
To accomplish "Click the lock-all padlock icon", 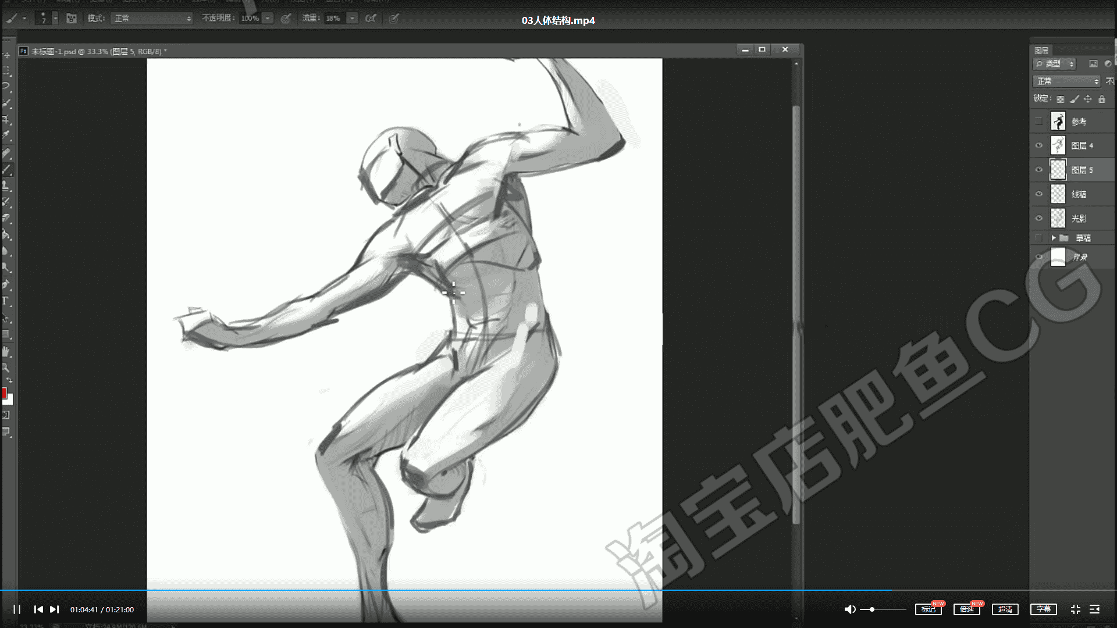I will click(x=1101, y=99).
